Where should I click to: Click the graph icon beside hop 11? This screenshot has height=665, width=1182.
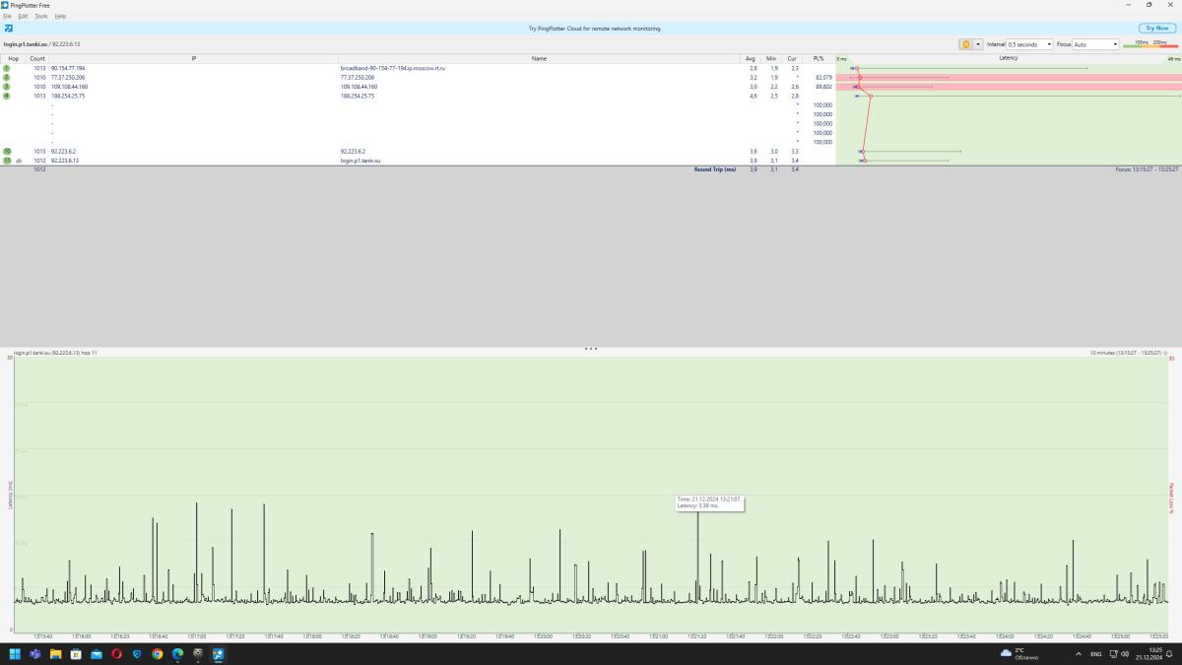[x=19, y=160]
